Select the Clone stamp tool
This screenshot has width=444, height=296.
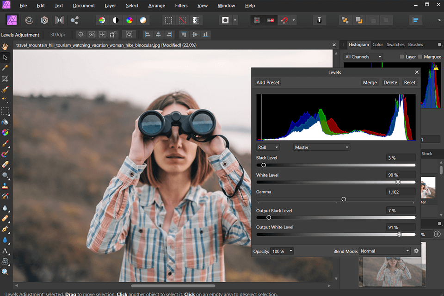pyautogui.click(x=5, y=186)
